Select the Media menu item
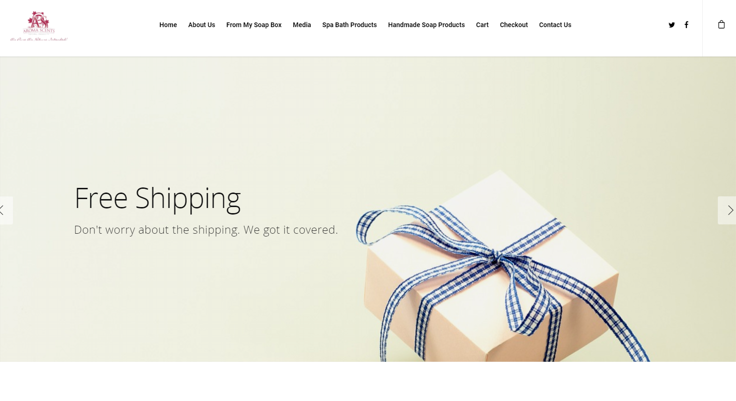 coord(302,25)
